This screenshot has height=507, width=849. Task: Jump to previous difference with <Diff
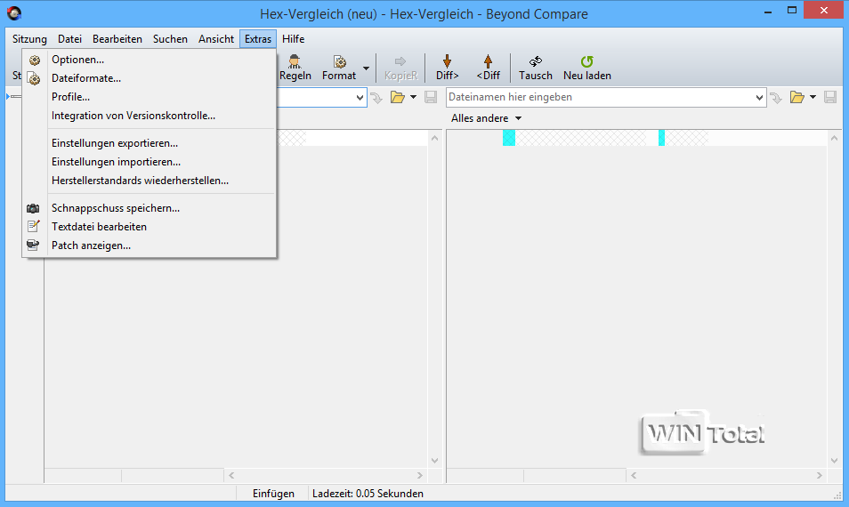(488, 68)
